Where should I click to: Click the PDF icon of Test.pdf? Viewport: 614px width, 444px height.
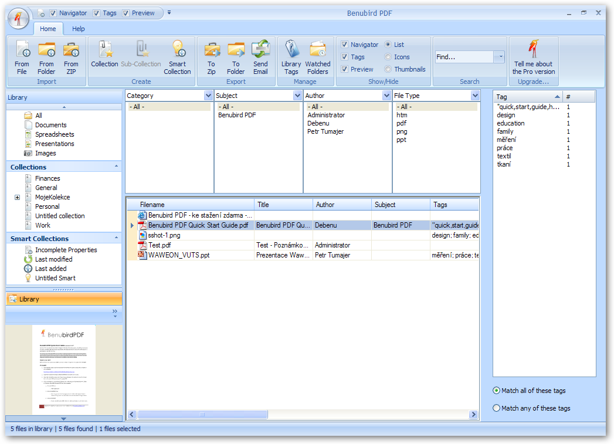tap(142, 245)
